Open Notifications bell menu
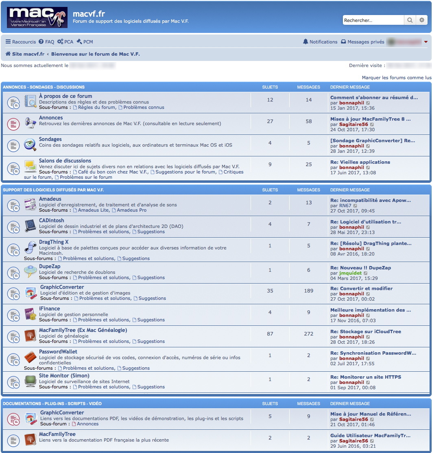Viewport: 432px width, 453px height. pos(320,41)
